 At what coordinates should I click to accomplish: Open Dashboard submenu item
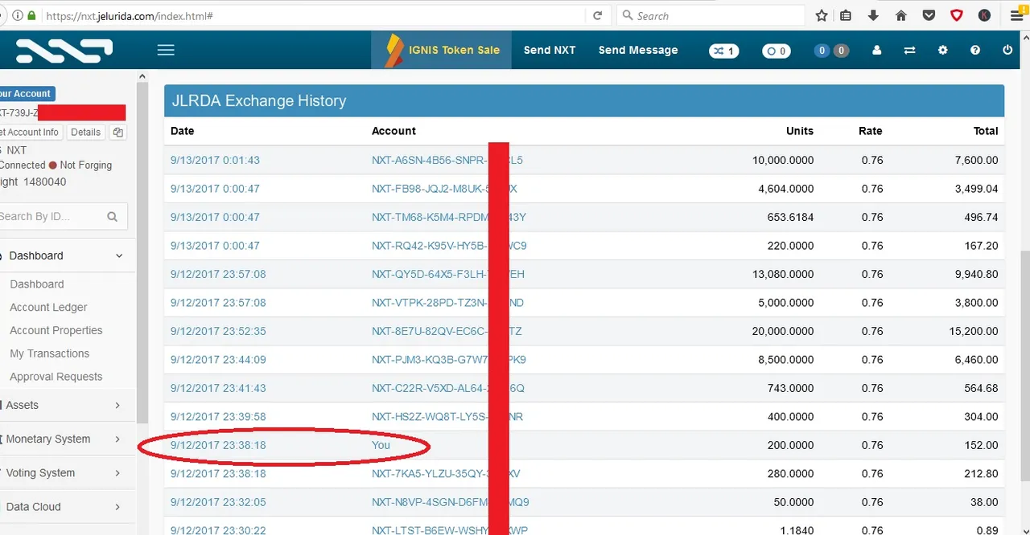click(x=37, y=284)
